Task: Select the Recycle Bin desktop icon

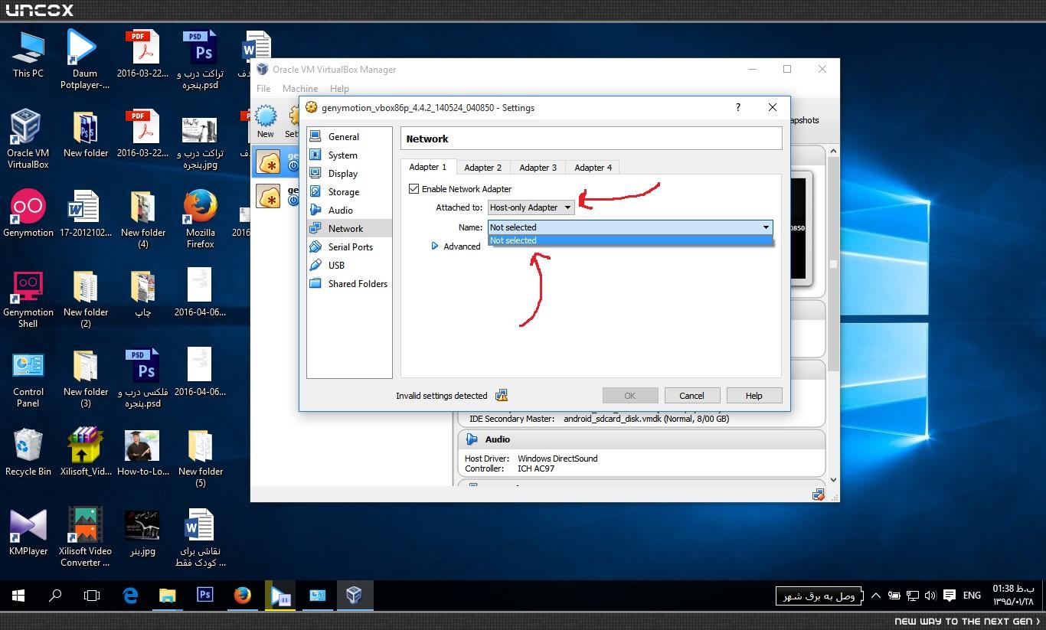Action: pyautogui.click(x=28, y=453)
